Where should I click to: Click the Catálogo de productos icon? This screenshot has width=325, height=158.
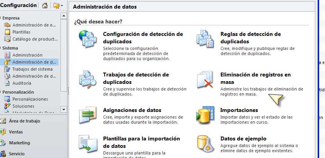7,39
